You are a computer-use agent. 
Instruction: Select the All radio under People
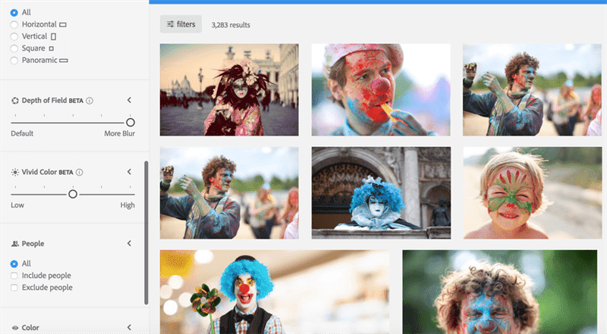14,264
